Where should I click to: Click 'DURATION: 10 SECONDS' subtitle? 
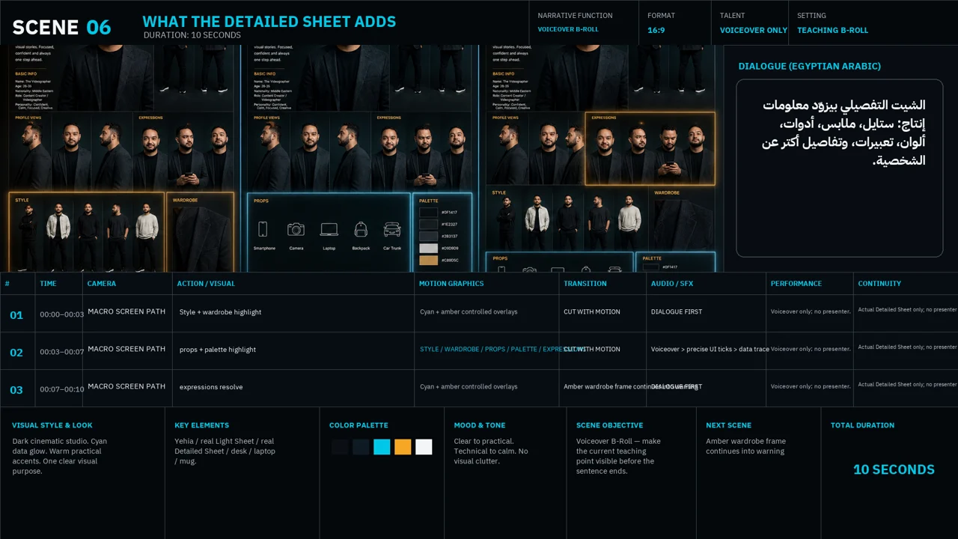point(192,35)
